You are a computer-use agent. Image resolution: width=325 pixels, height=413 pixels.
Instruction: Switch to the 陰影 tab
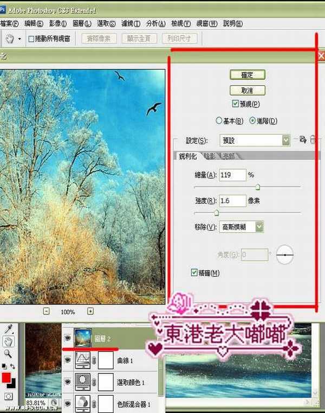(209, 156)
